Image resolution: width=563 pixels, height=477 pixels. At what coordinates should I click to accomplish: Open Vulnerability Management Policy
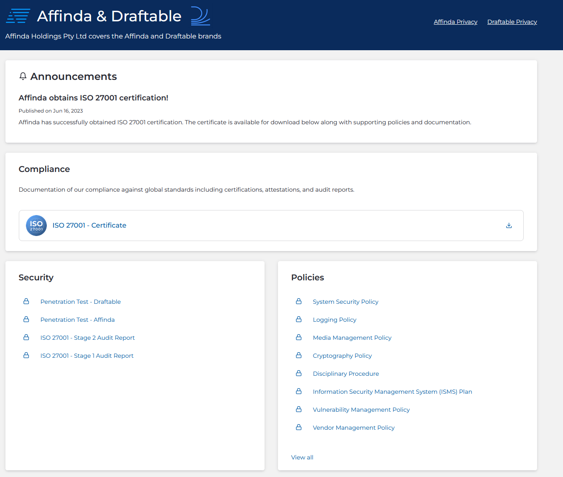coord(362,410)
